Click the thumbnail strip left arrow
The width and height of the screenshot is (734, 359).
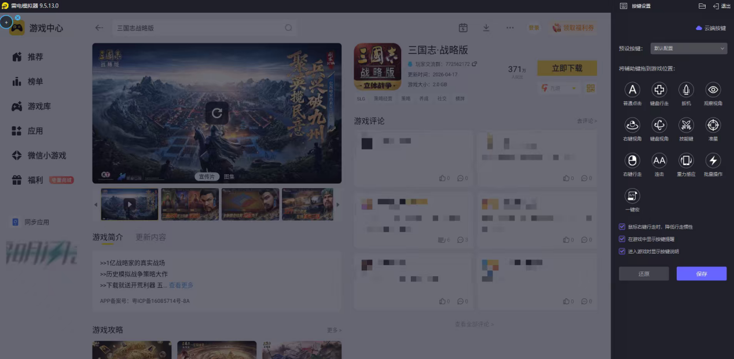(96, 204)
